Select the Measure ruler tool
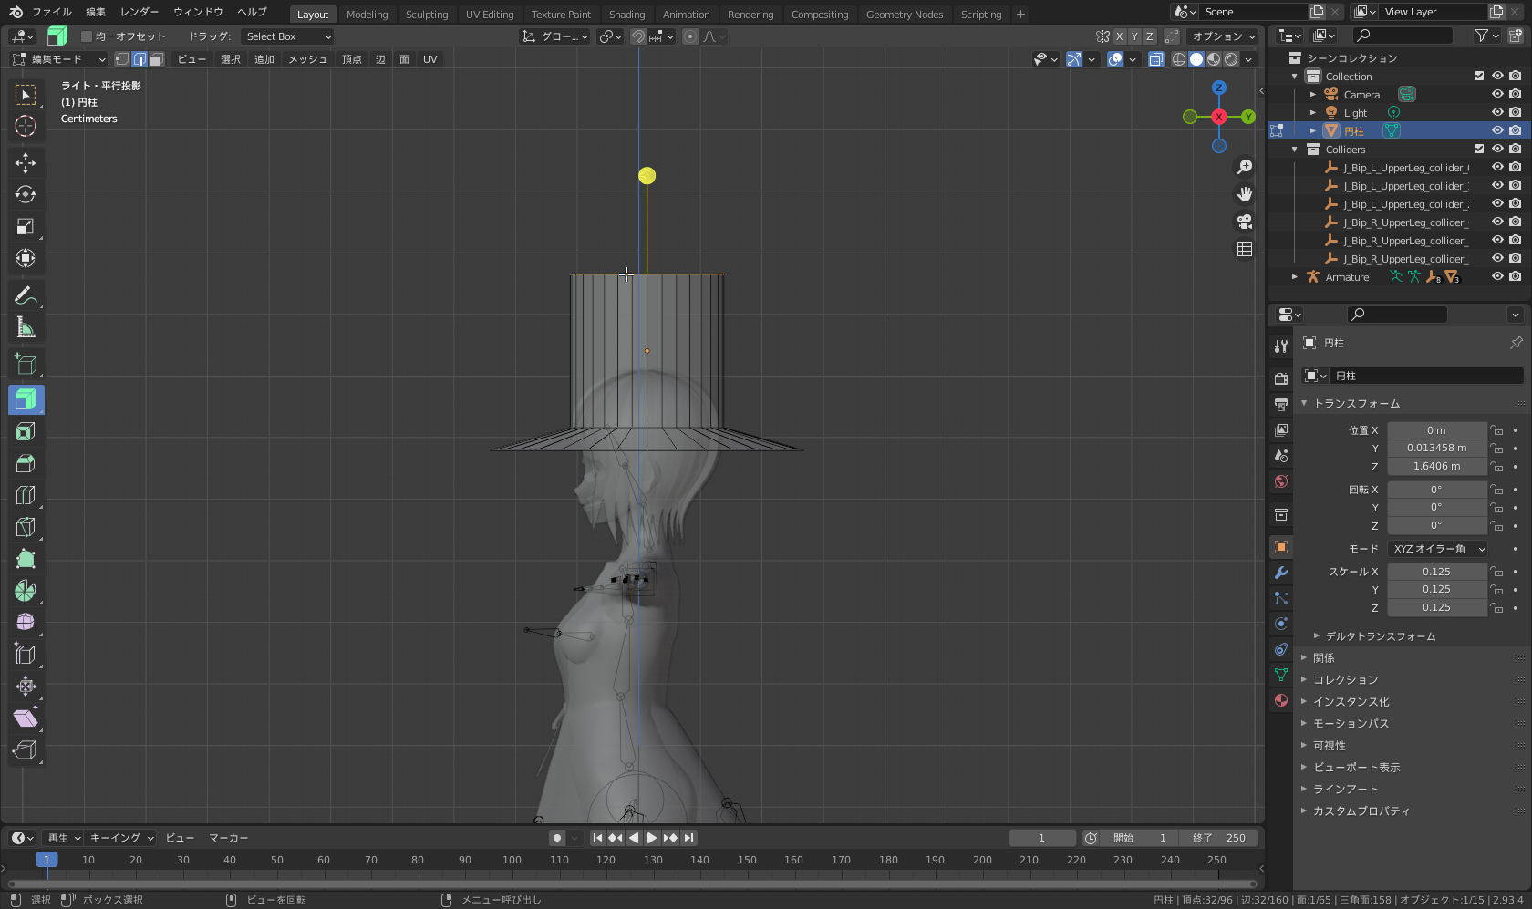 click(x=26, y=327)
